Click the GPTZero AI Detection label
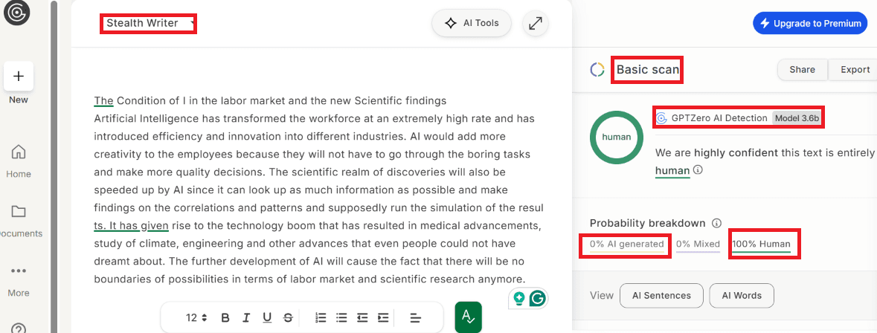The width and height of the screenshot is (877, 333). (720, 118)
